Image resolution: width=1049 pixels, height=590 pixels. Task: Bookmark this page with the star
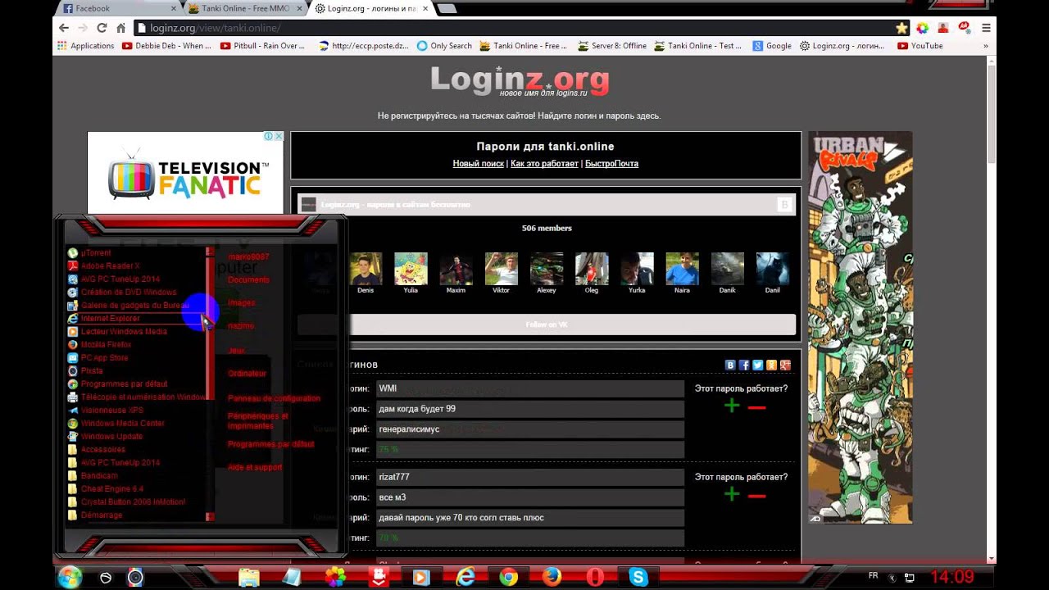pos(902,28)
